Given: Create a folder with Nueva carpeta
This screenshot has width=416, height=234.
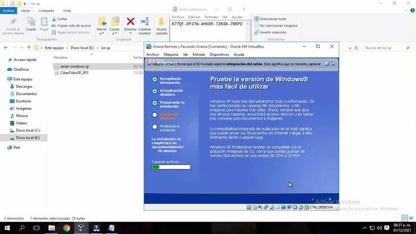Looking at the screenshot, I should 161,25.
